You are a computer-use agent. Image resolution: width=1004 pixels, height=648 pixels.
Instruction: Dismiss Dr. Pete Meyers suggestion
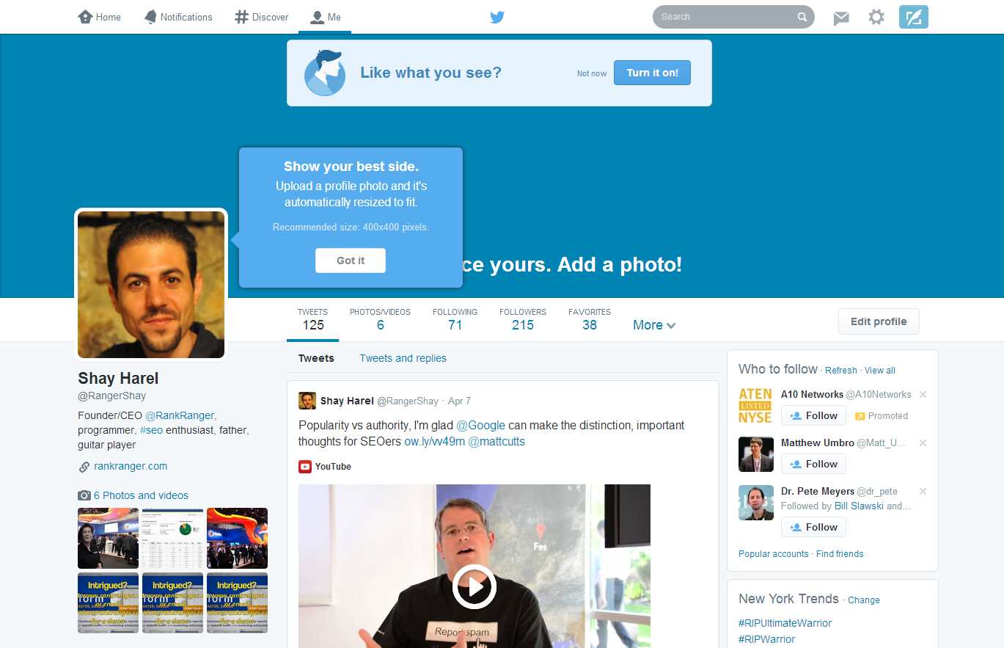point(923,492)
